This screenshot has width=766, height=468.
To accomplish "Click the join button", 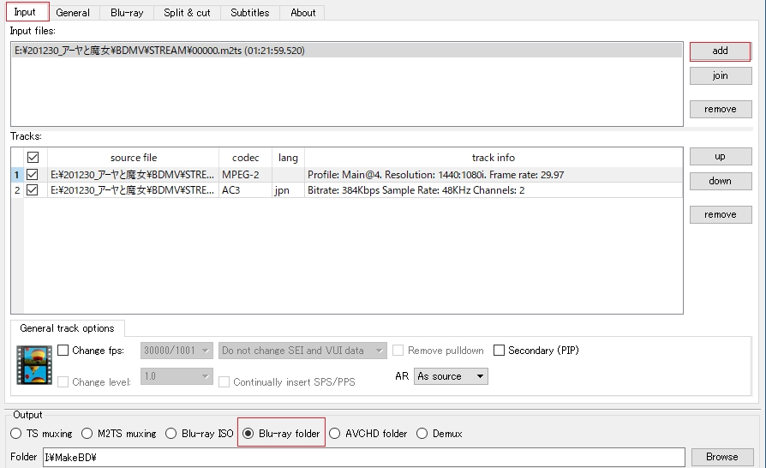I will tap(720, 75).
